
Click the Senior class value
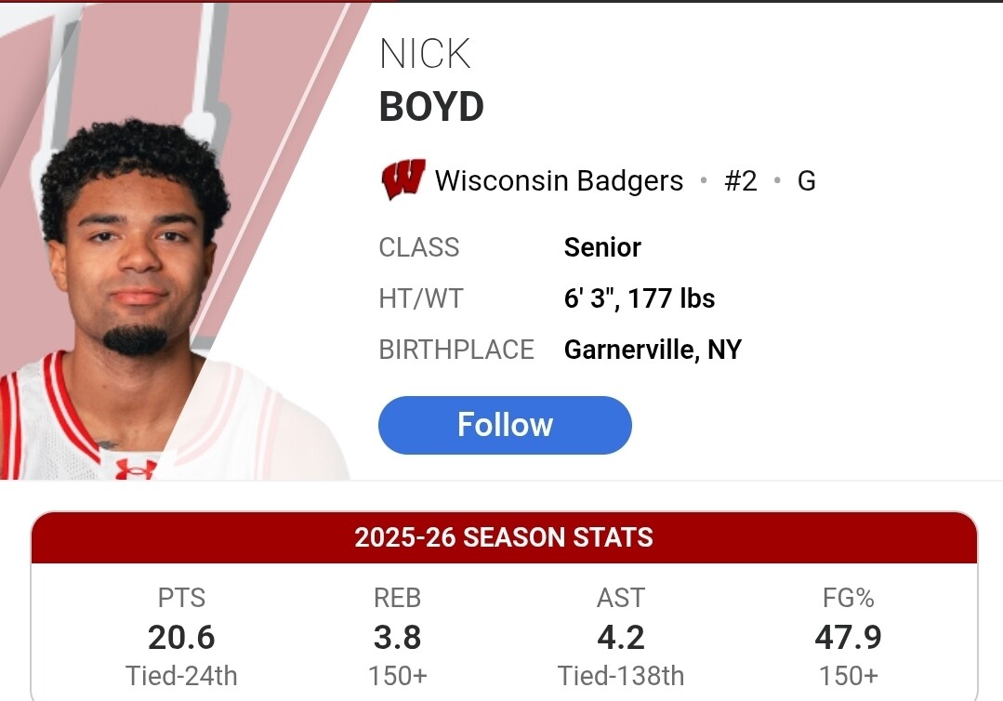click(x=602, y=247)
